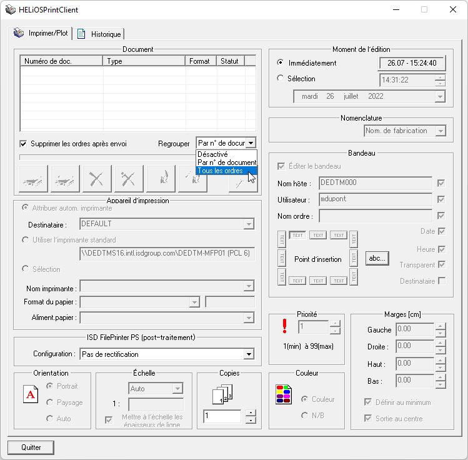This screenshot has height=460, width=468.
Task: Open the Destinataire DEFAULT dropdown
Action: 249,224
